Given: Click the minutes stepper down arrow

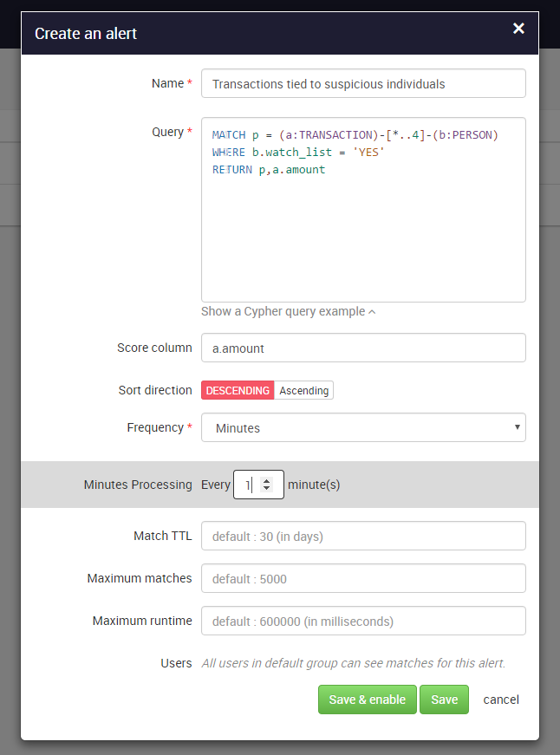Looking at the screenshot, I should pos(266,488).
